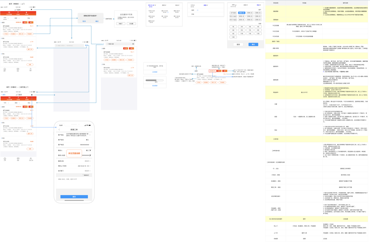Click the back chevron in the 新建工单 header
370x243 pixels.
coord(59,130)
